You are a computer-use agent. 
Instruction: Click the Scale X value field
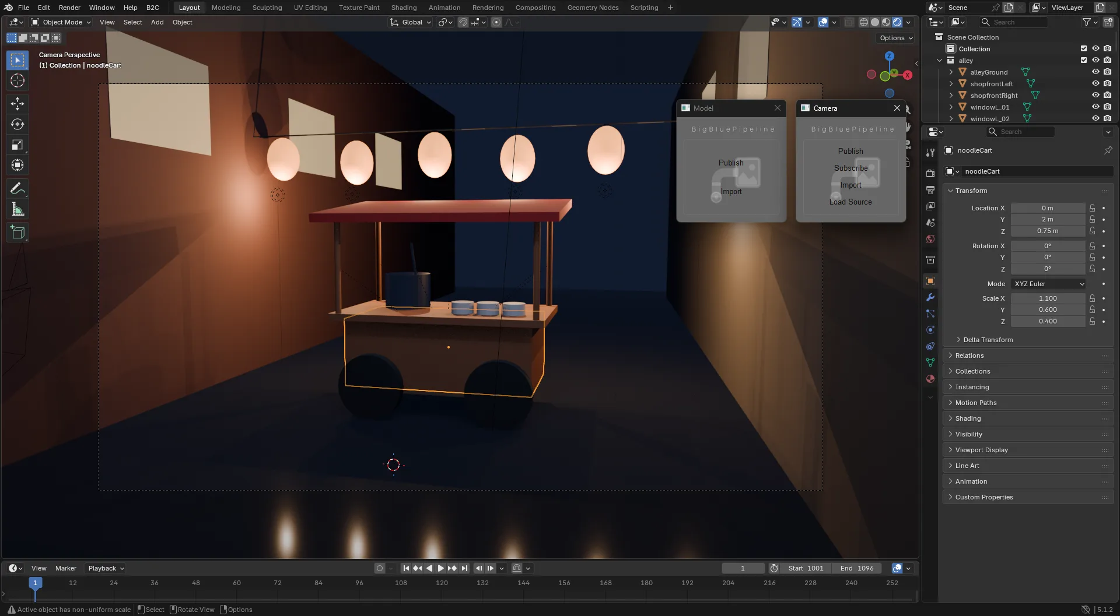click(1048, 298)
